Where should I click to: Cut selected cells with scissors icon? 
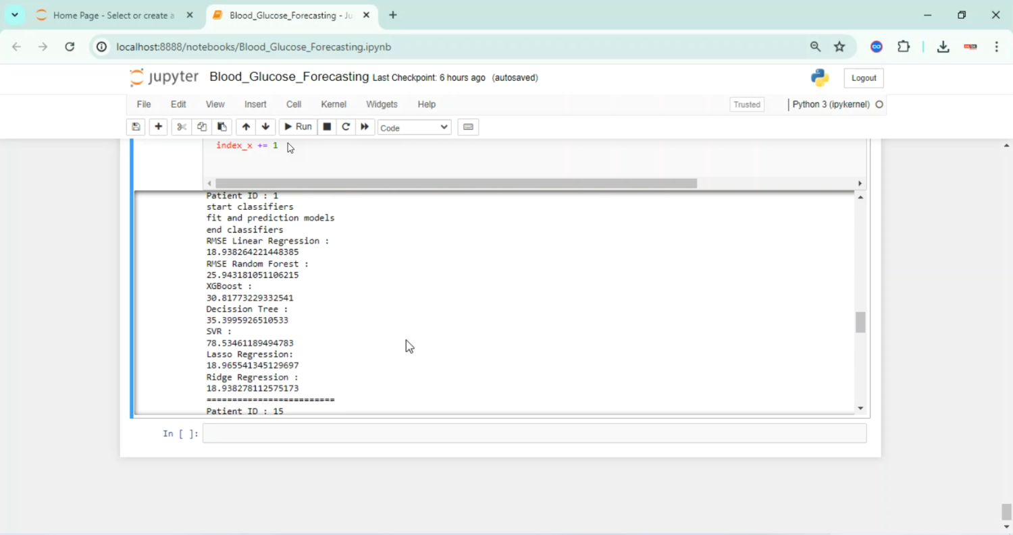(181, 127)
